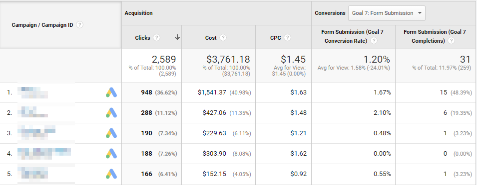Click Campaign / Campaign ID column header
Image resolution: width=477 pixels, height=185 pixels.
42,25
